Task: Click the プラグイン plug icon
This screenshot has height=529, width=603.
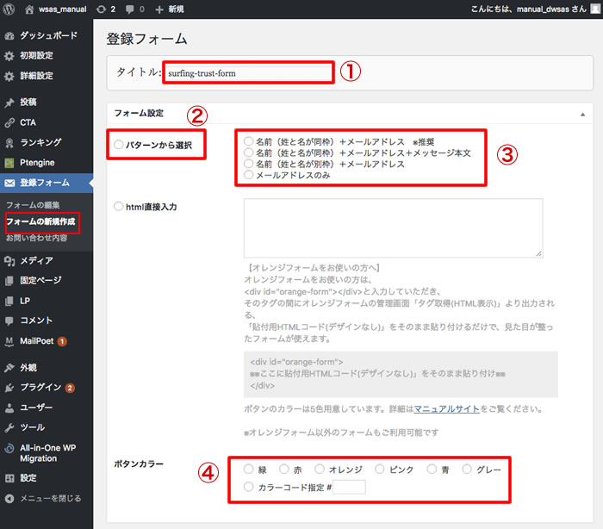Action: (x=9, y=387)
